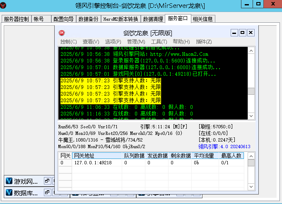The image size is (282, 204).
Task: Click the log scrollbar thumb
Action: [251, 91]
